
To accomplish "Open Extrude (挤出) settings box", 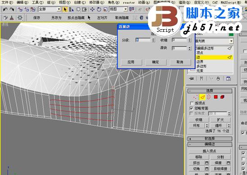I will (x=207, y=163).
